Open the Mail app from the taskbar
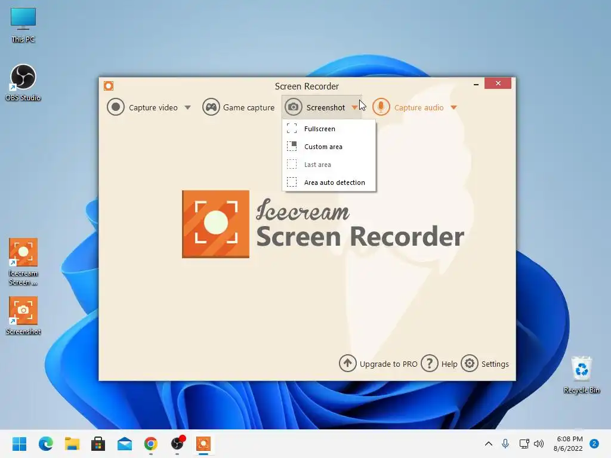The image size is (611, 458). [x=125, y=444]
